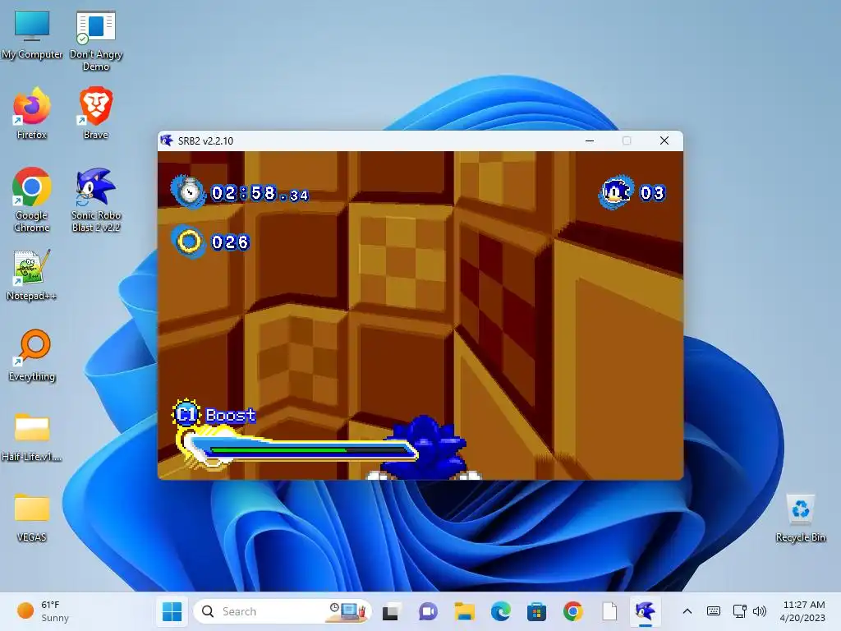Switch to SRB2 via taskbar icon

646,611
